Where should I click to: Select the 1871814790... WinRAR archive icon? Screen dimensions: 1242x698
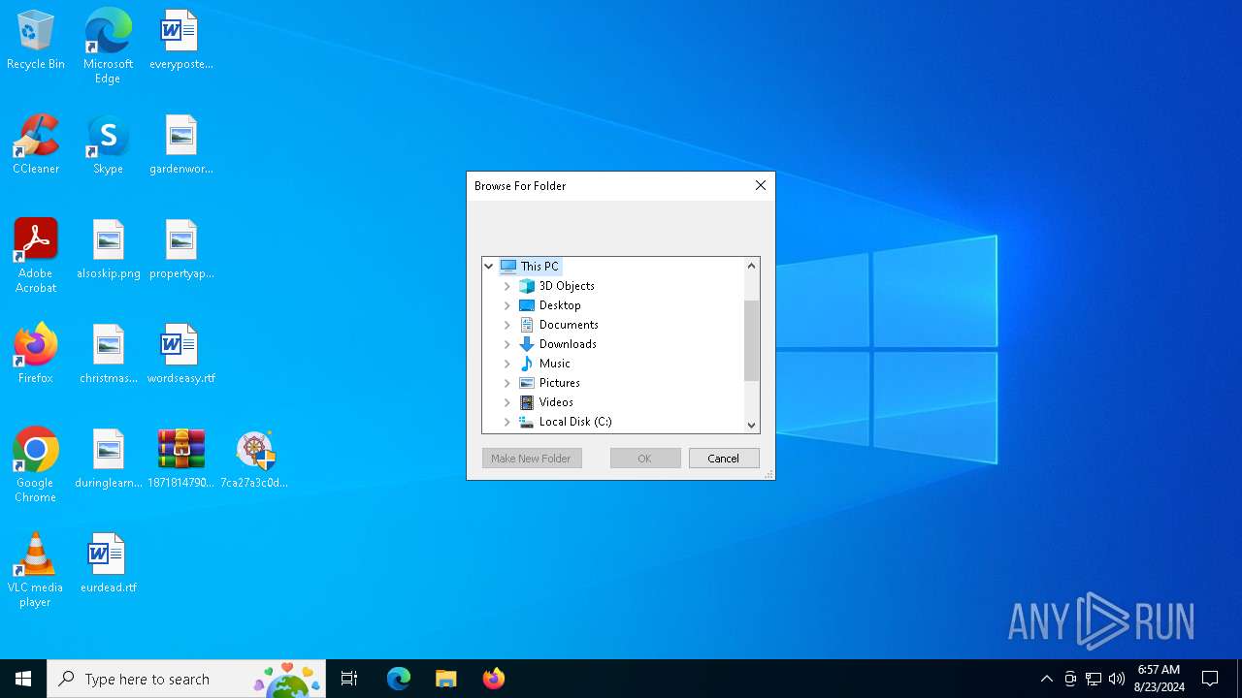coord(180,460)
